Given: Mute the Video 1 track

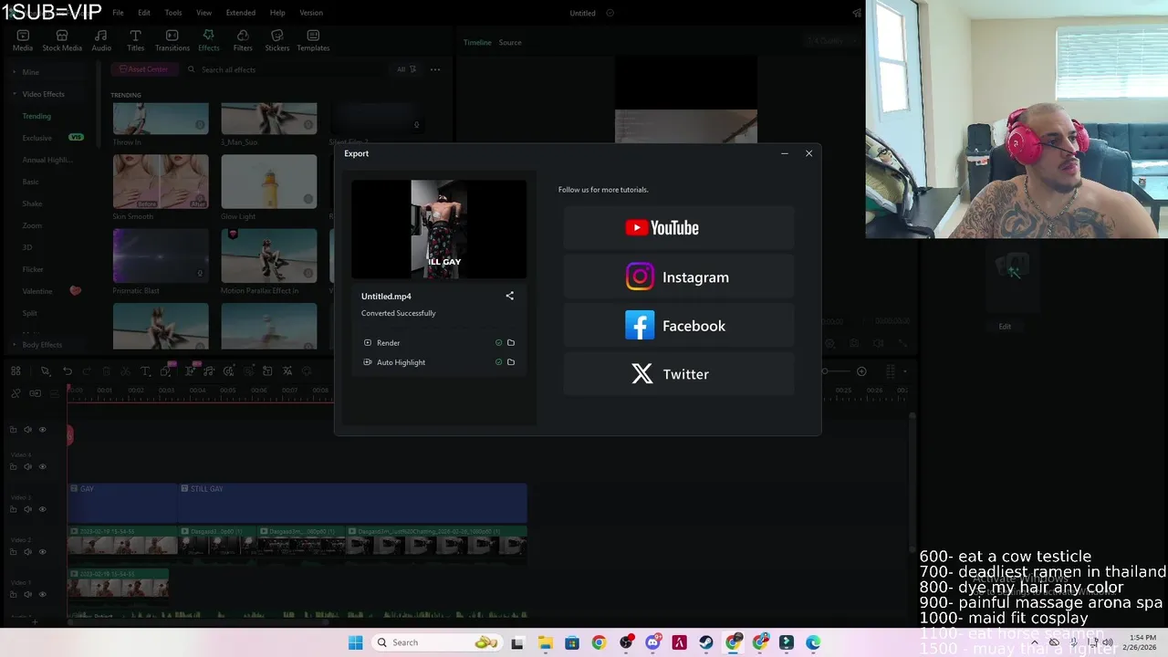Looking at the screenshot, I should (27, 594).
